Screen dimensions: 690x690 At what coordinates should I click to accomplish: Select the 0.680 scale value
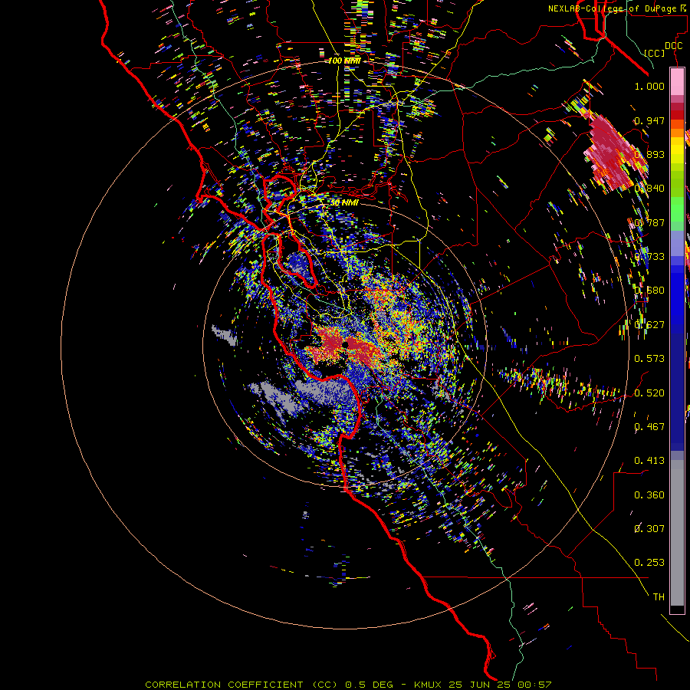click(x=649, y=291)
